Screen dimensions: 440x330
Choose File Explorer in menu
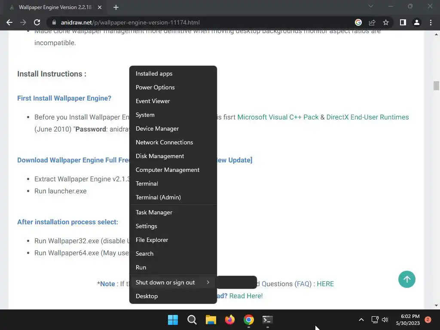tap(173, 240)
